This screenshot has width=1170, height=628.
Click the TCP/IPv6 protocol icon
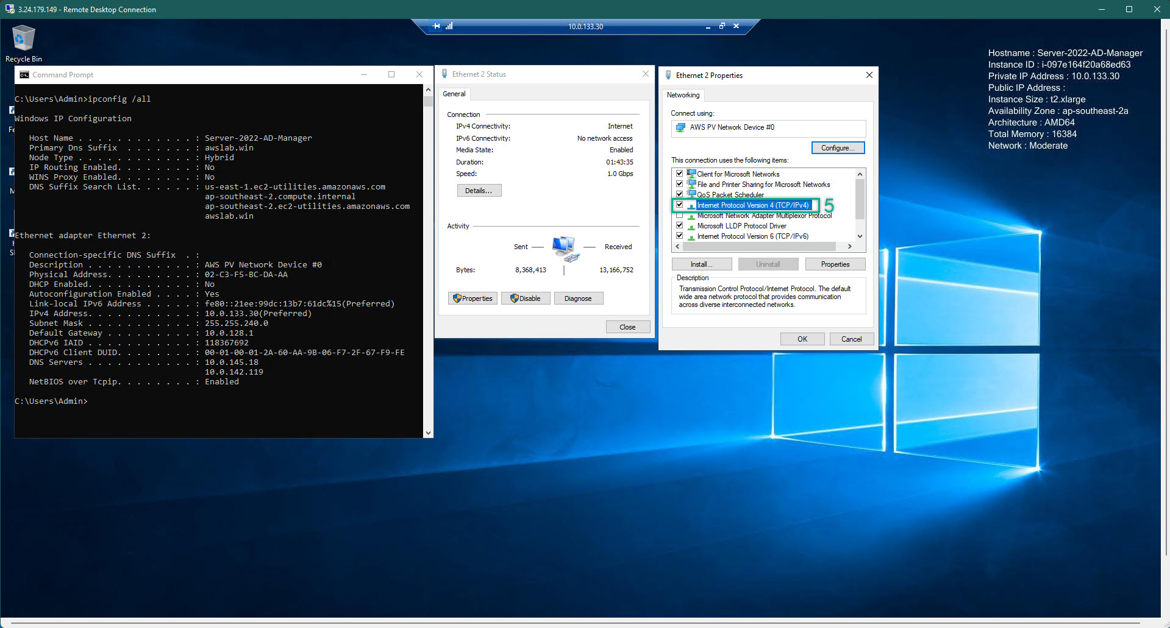point(691,236)
